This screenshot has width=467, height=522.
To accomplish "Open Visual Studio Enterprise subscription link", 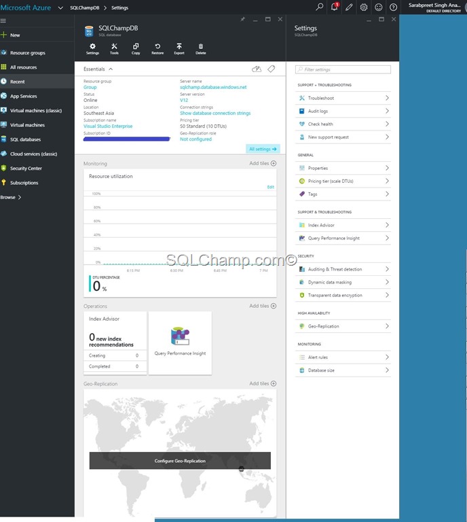I will (108, 126).
